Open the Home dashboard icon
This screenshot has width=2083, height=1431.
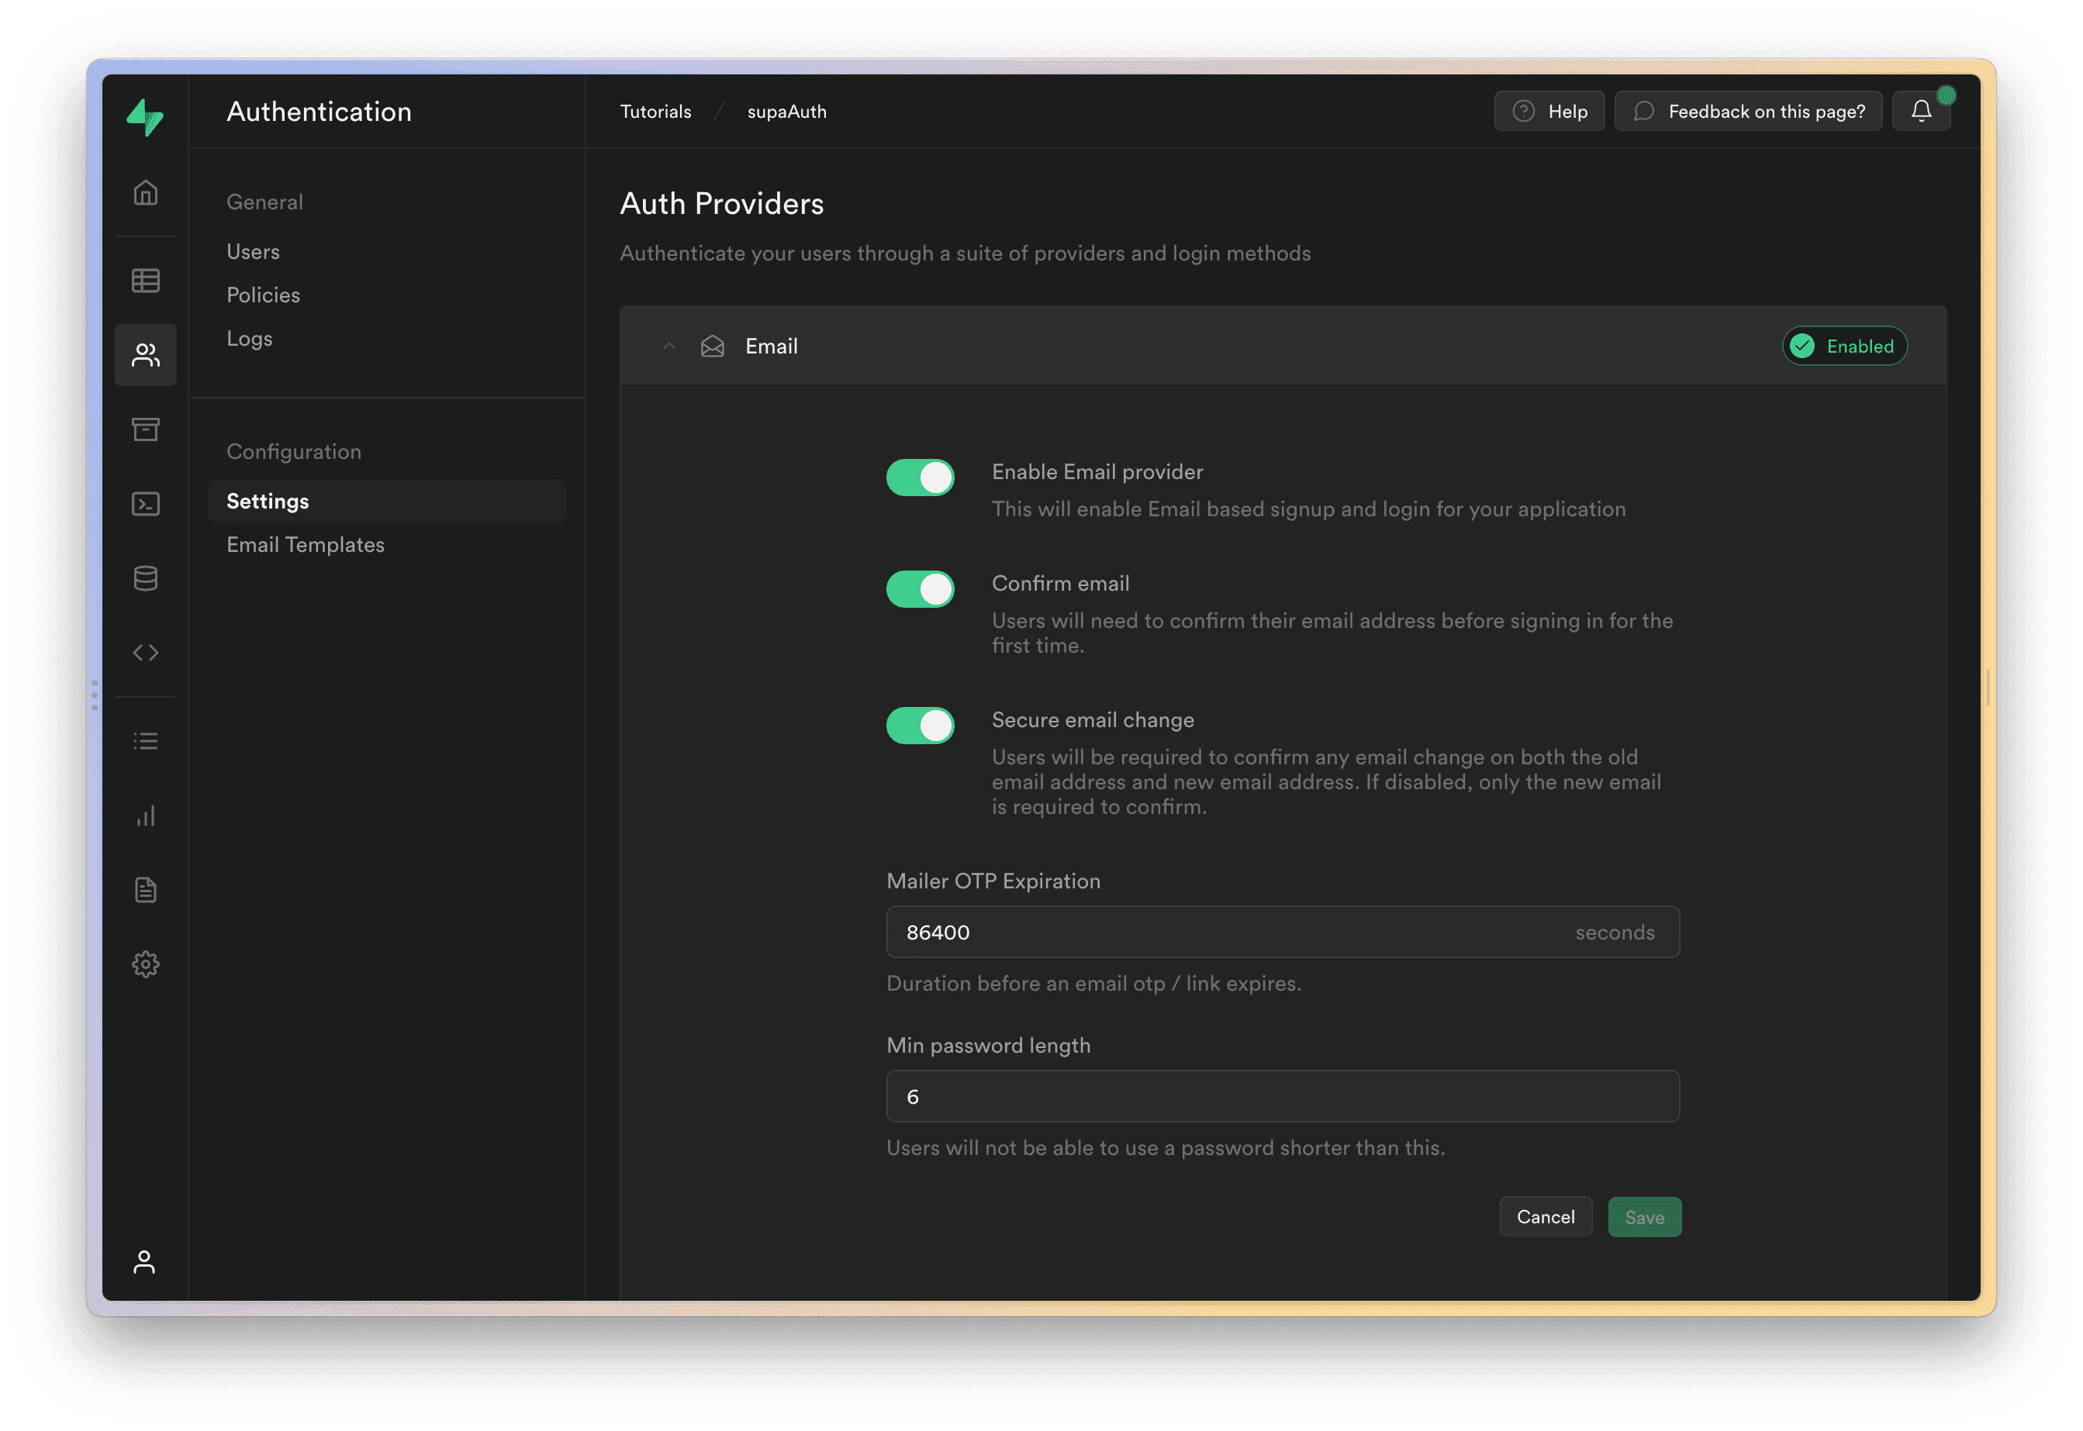[145, 192]
